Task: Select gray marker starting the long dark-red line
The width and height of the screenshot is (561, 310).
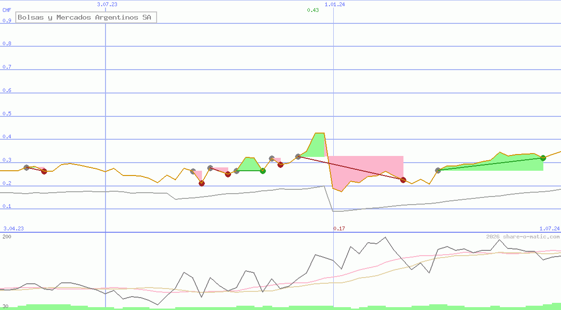Action: pos(298,156)
